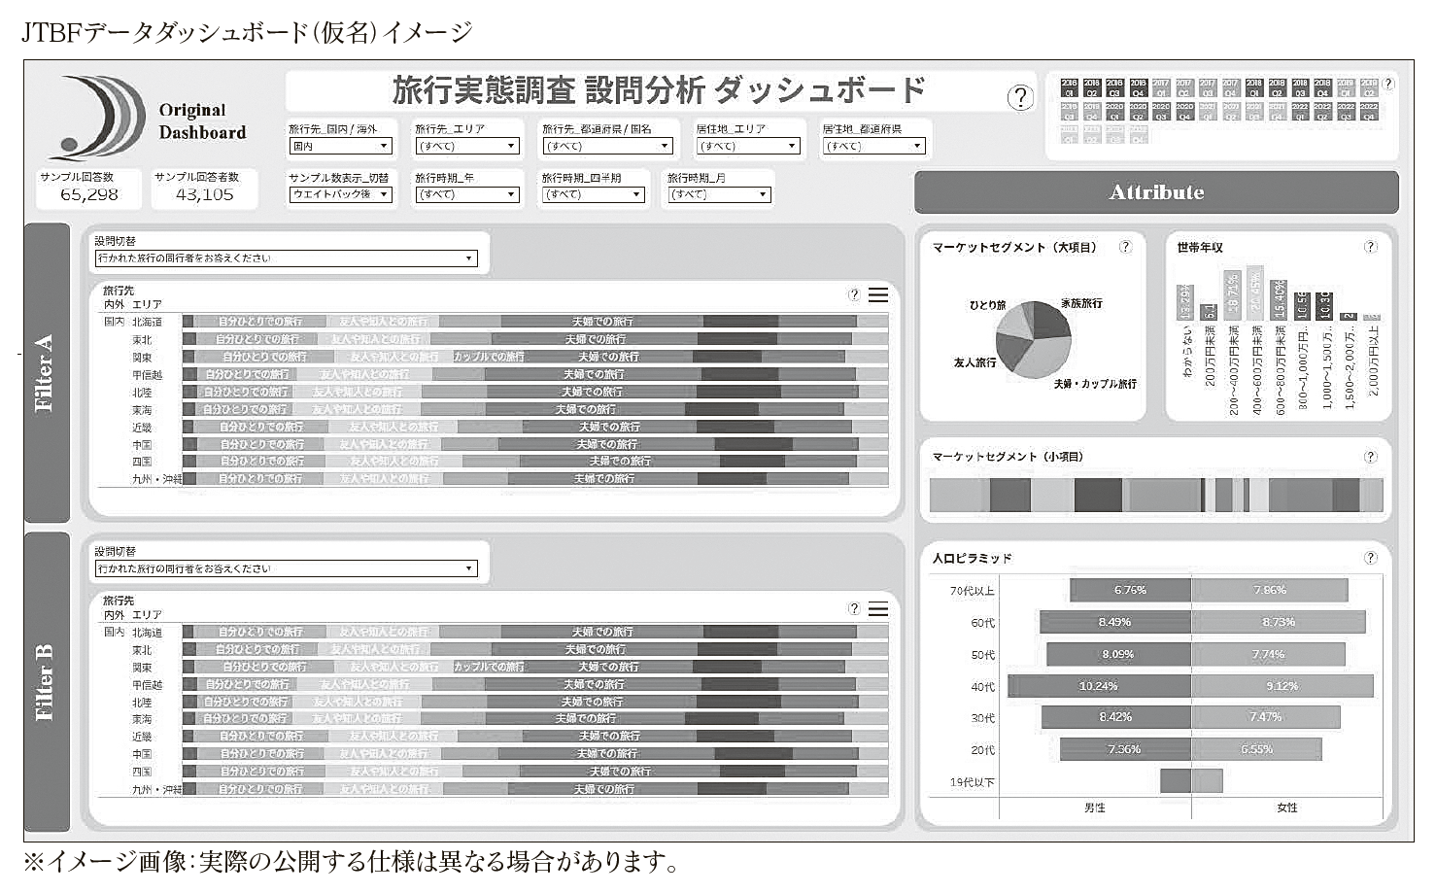Show help for the 人口ピラミッド chart
This screenshot has height=894, width=1436.
(1370, 558)
